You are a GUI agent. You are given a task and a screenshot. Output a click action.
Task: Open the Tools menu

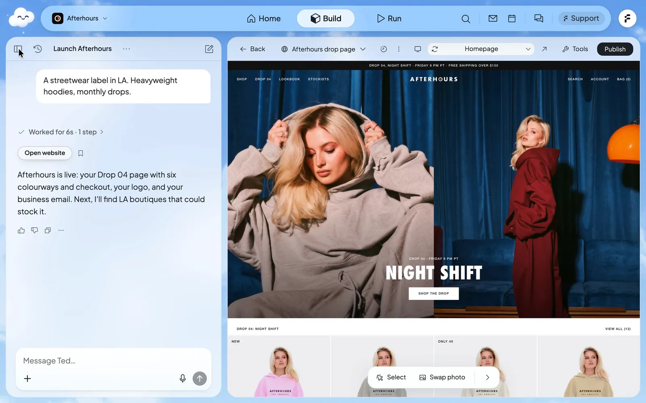575,49
